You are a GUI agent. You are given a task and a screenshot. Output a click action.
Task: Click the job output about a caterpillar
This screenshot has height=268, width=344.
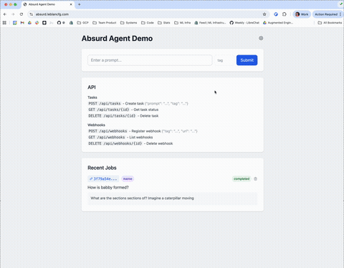point(142,198)
